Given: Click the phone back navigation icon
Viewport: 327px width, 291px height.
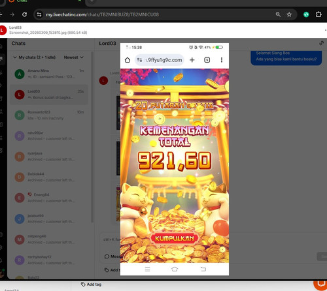Looking at the screenshot, I should 203,269.
